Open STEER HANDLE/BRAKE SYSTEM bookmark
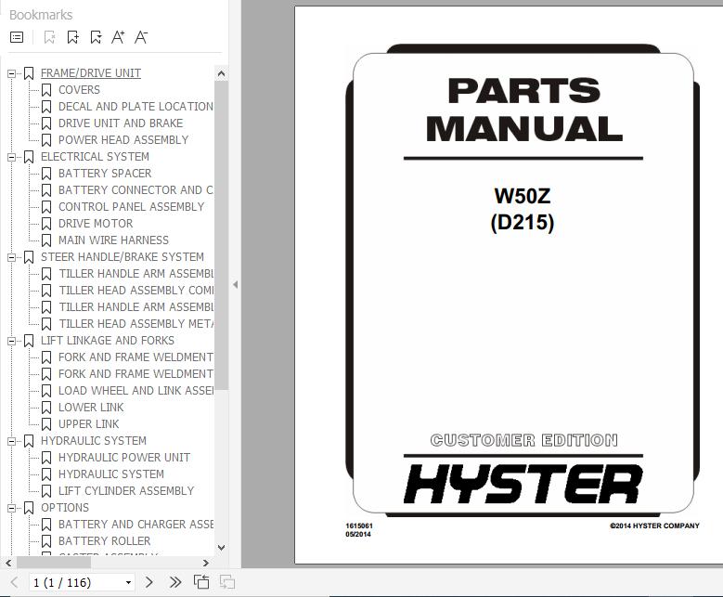Image resolution: width=723 pixels, height=597 pixels. point(123,257)
